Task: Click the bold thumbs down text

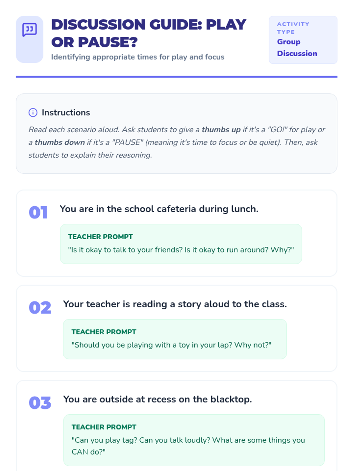Action: click(x=60, y=142)
